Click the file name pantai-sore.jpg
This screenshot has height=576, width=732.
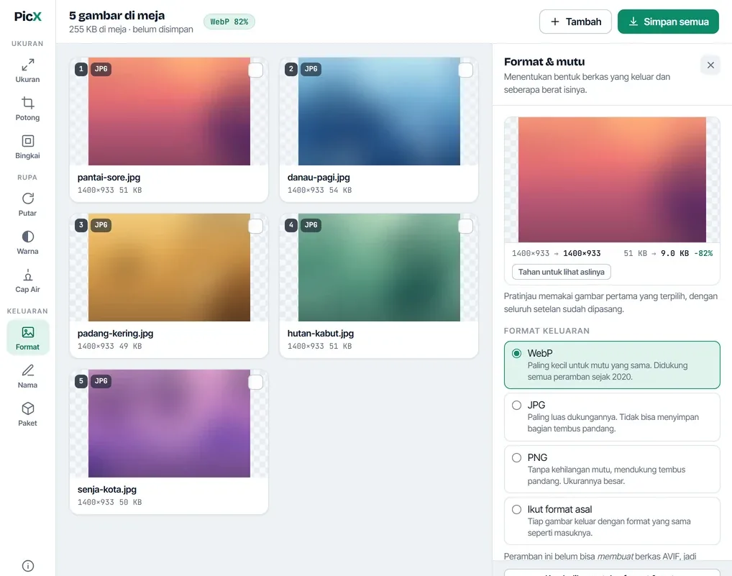(x=109, y=178)
